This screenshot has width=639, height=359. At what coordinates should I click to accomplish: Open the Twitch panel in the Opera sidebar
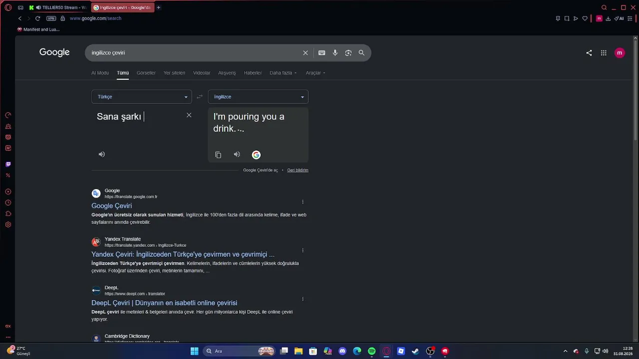click(8, 164)
